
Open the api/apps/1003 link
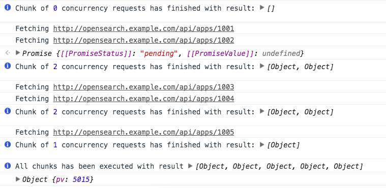point(143,87)
